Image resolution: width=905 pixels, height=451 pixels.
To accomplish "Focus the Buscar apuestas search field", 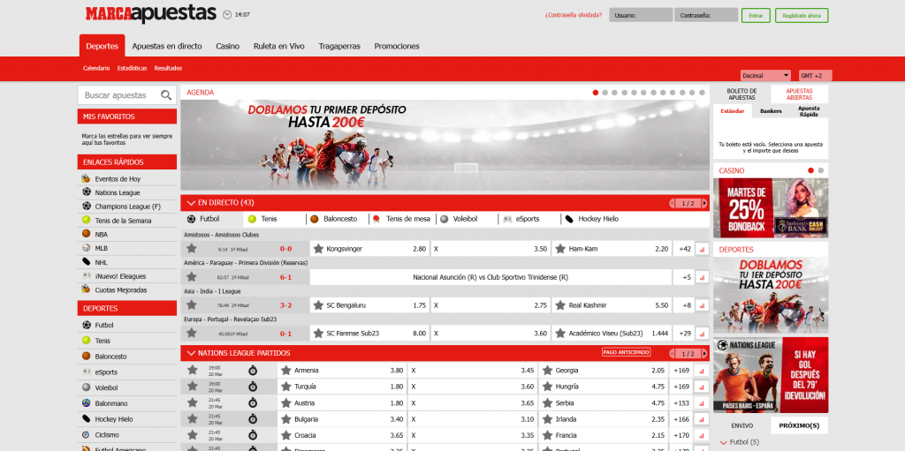I will click(127, 95).
